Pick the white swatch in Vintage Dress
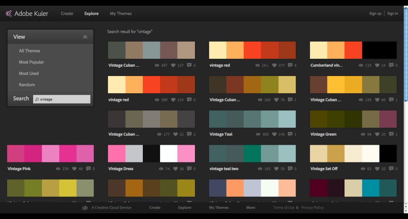Viewport: 408px width, 219px height. pos(169,153)
